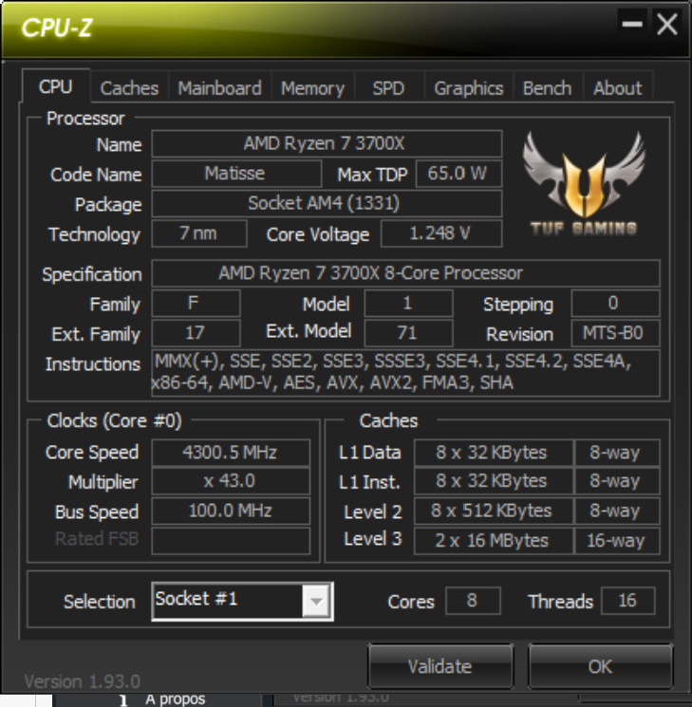Click the Instructions list box
This screenshot has width=692, height=707.
(405, 373)
